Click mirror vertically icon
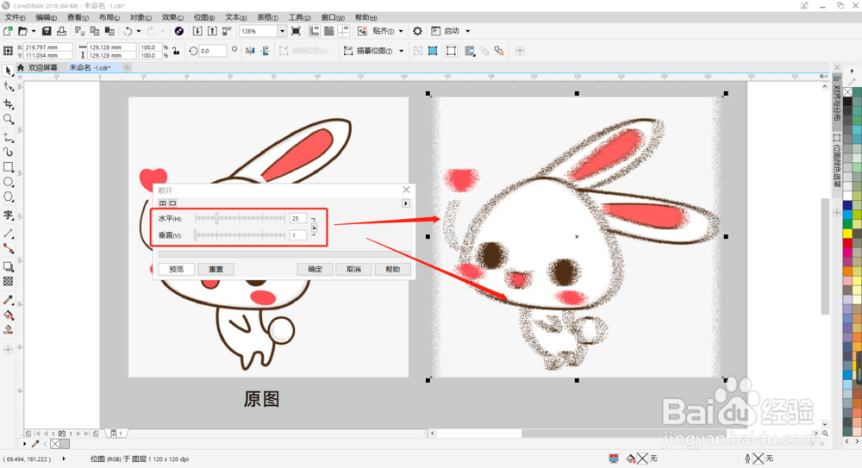The height and width of the screenshot is (468, 862). (x=265, y=51)
